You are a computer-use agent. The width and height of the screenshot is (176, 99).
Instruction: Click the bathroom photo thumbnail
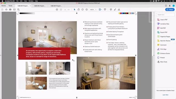(59, 68)
